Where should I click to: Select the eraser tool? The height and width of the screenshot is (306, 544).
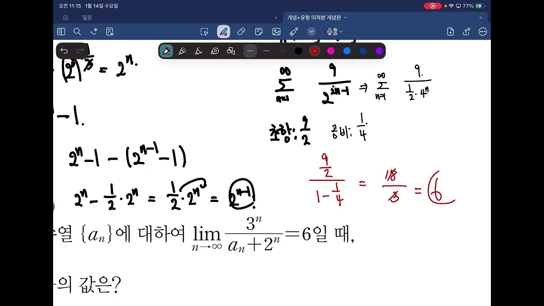[241, 31]
